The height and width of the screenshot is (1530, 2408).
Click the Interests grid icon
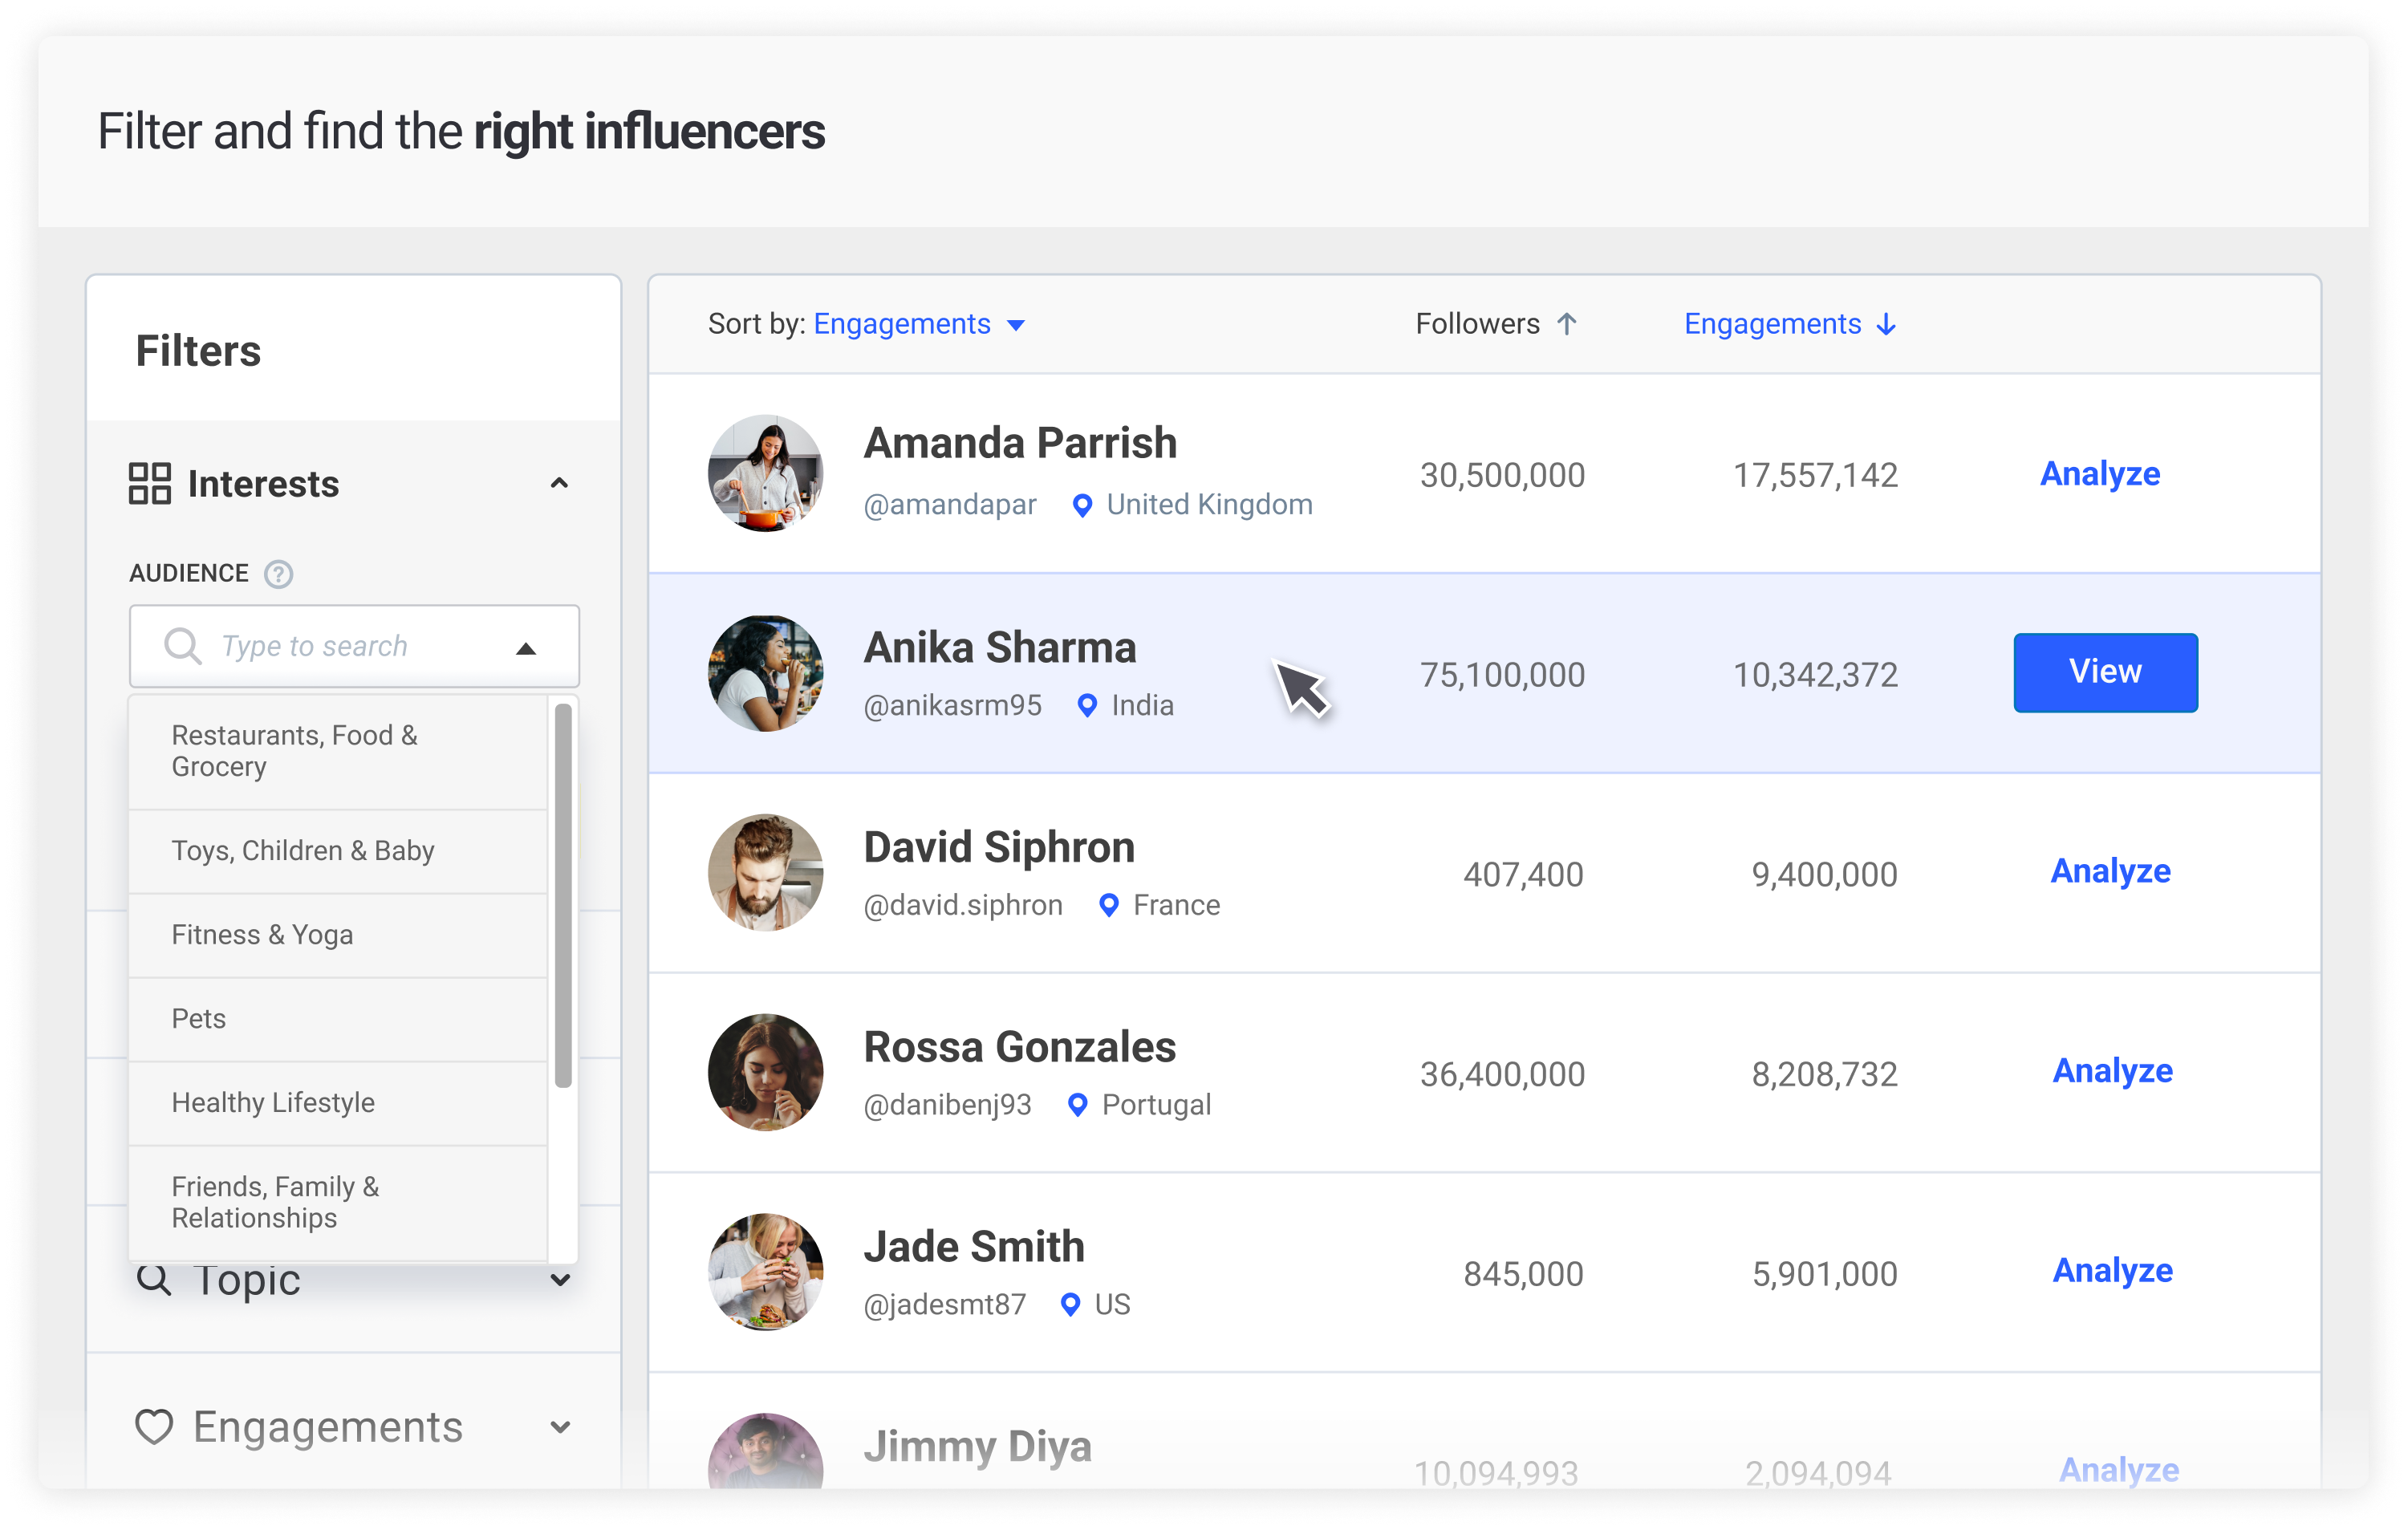coord(150,484)
